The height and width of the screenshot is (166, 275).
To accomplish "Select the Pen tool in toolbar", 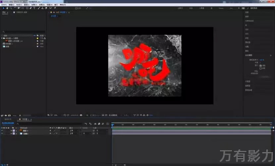I will pyautogui.click(x=30, y=8).
